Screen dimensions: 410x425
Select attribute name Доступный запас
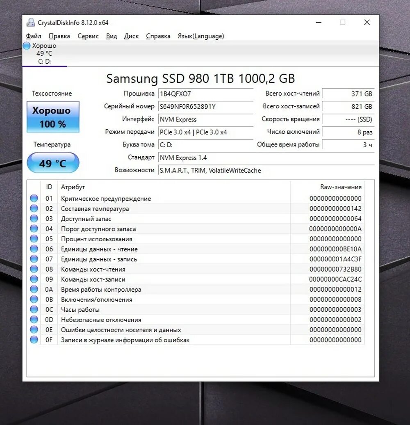coord(86,219)
